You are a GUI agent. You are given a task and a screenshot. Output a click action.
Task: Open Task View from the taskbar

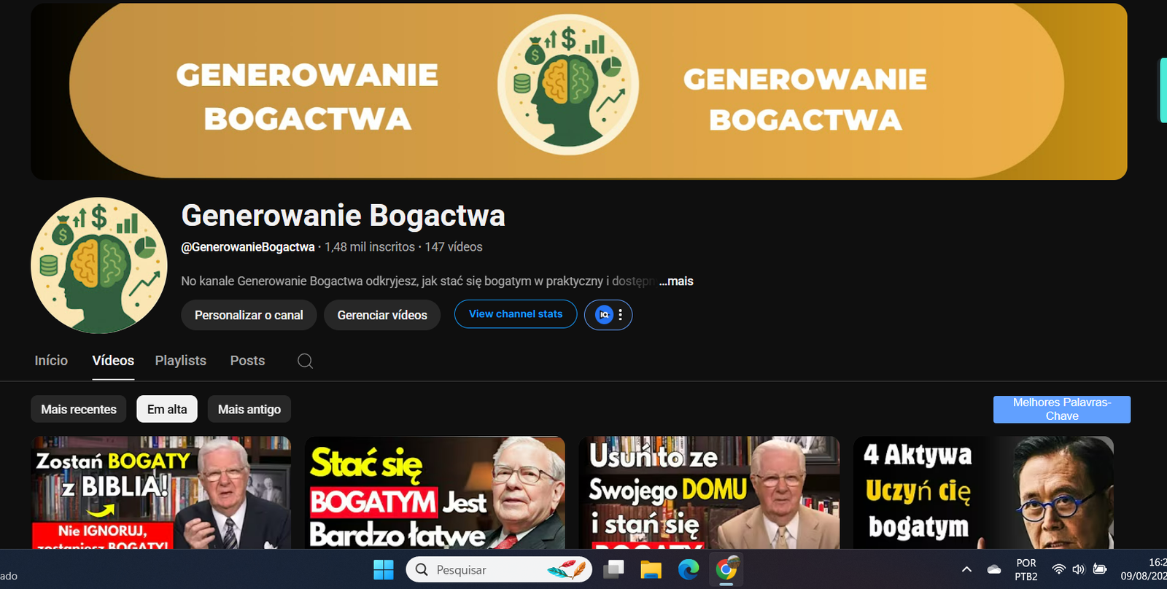click(613, 569)
